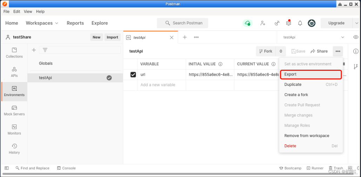Open Bootcamp in status bar
This screenshot has width=361, height=177.
point(290,168)
